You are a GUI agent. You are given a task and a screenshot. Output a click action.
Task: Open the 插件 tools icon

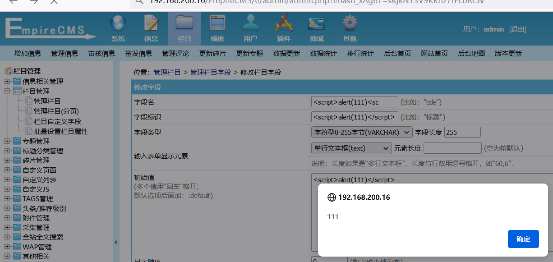click(283, 23)
